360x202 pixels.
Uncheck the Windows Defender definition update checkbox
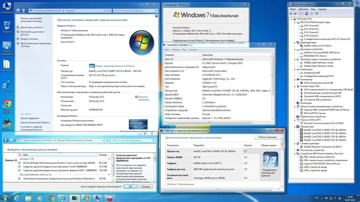click(x=19, y=178)
